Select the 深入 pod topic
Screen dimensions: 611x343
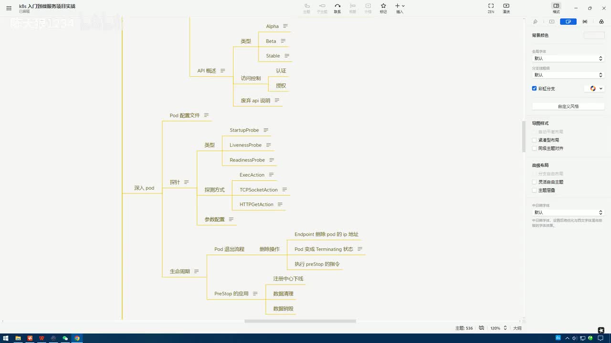tap(144, 188)
